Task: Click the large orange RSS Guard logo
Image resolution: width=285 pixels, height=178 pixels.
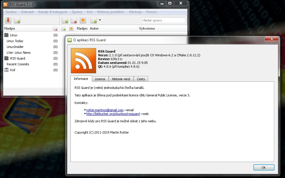Action: click(83, 61)
